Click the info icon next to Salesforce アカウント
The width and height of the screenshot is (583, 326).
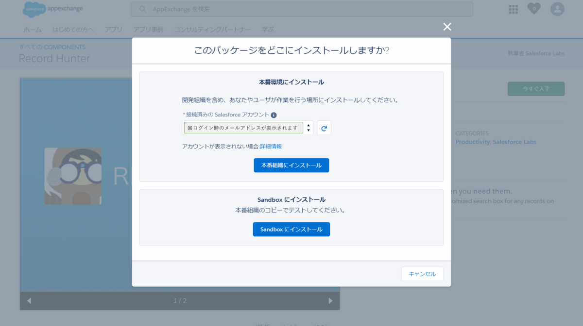coord(274,115)
